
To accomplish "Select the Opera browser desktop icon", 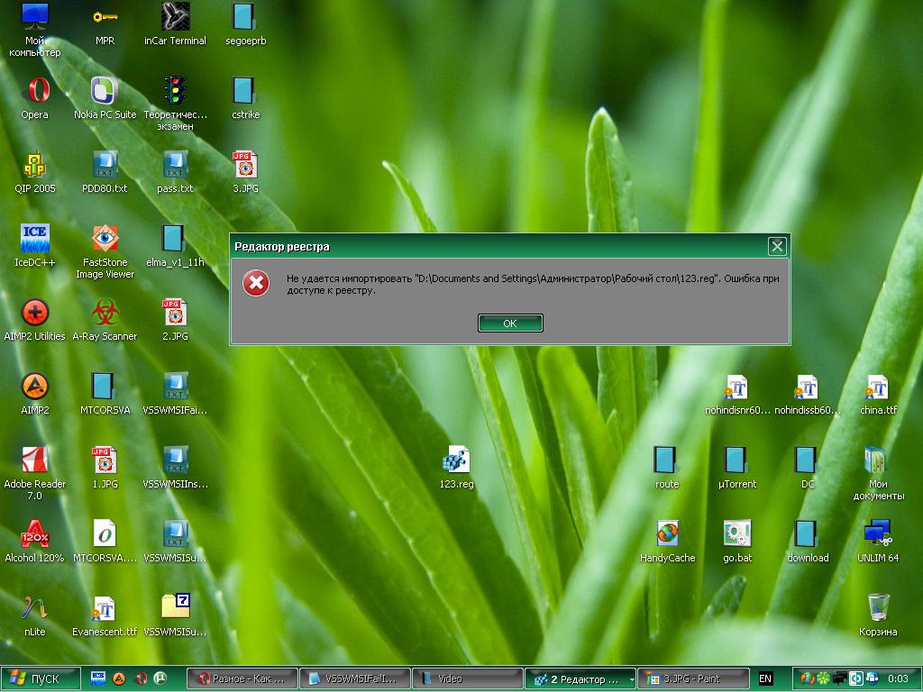I will (35, 97).
